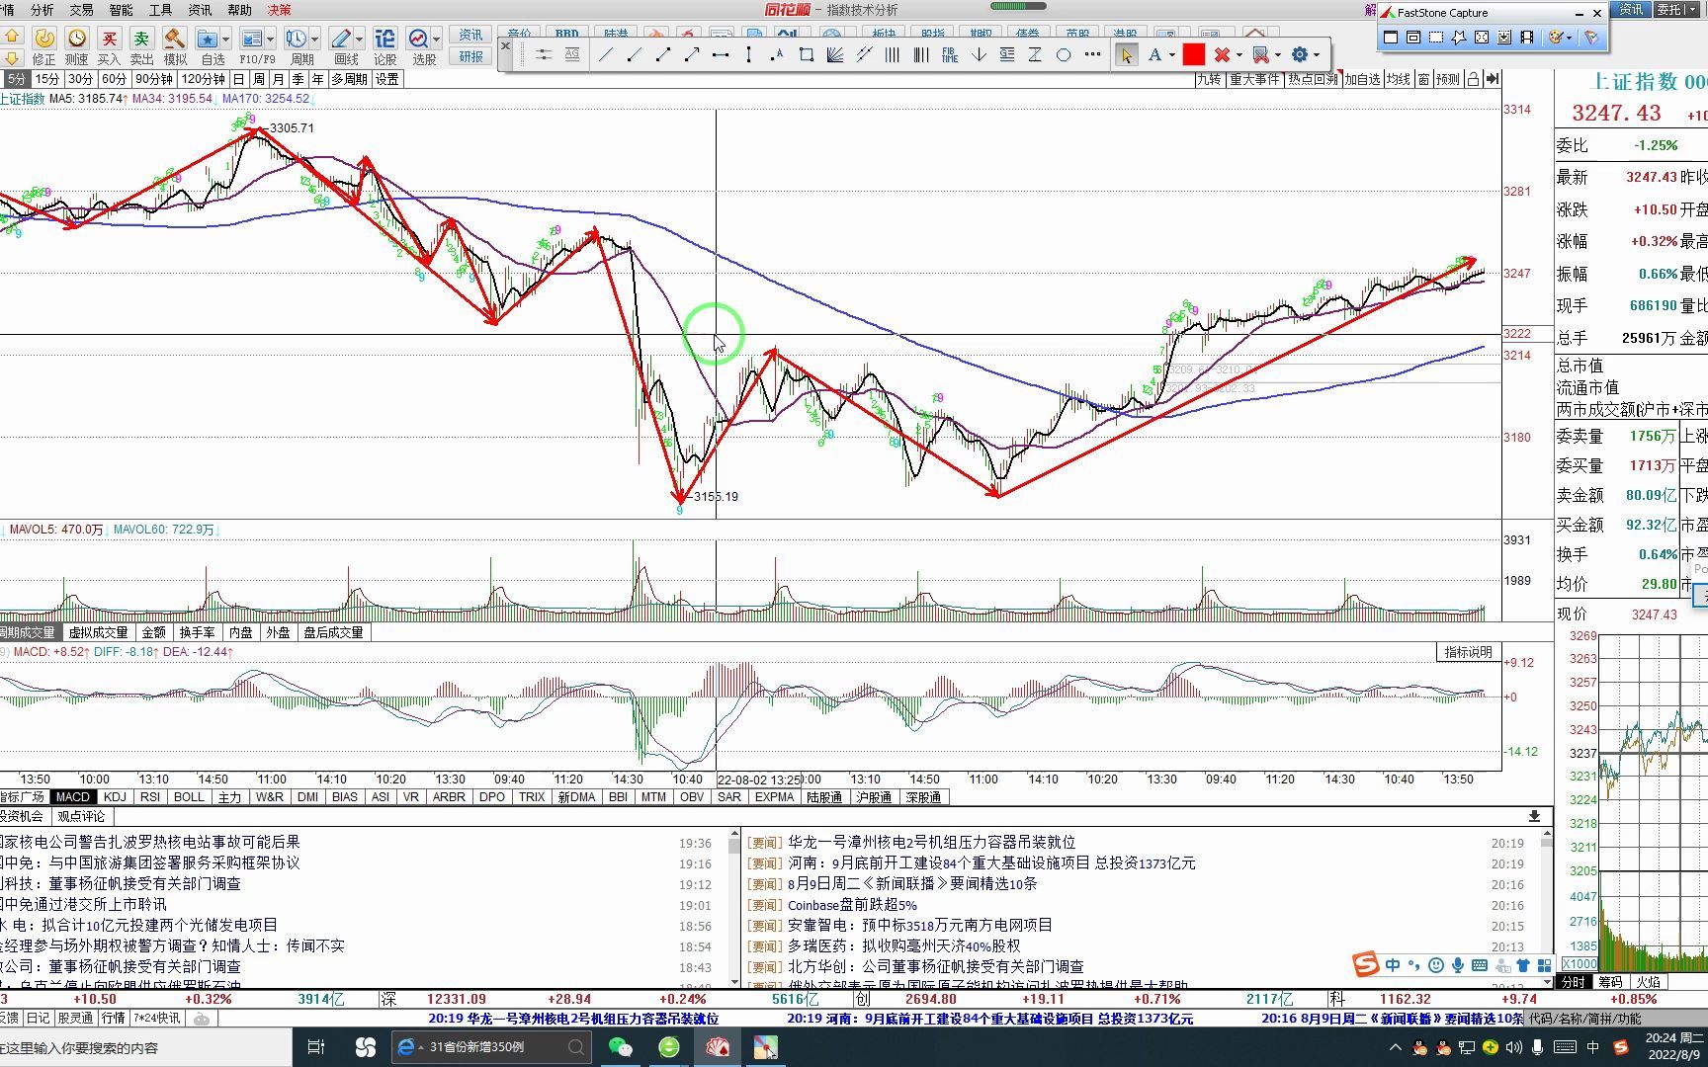Switch to the 60分 period tab
The image size is (1708, 1067).
(x=114, y=79)
